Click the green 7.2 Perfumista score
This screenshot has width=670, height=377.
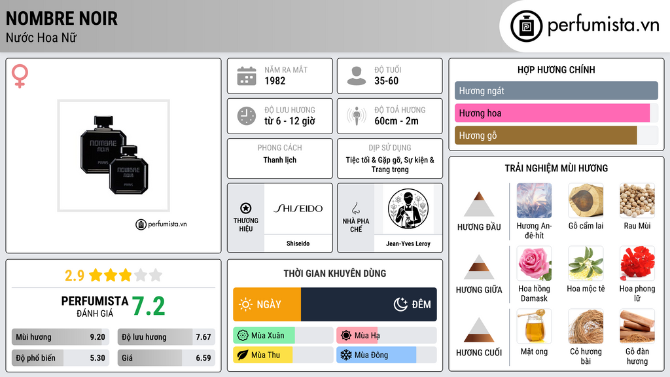point(149,306)
